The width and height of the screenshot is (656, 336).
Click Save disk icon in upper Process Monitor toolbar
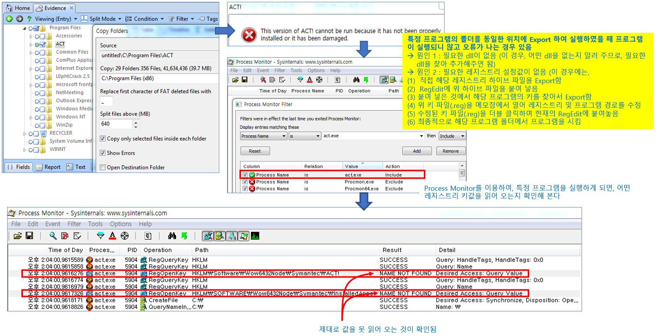pos(245,80)
